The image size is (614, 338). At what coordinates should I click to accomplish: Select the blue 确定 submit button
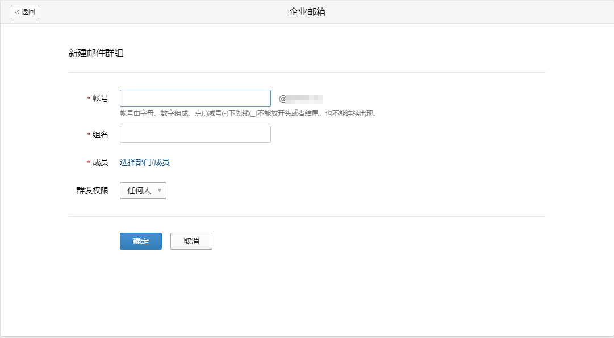140,240
